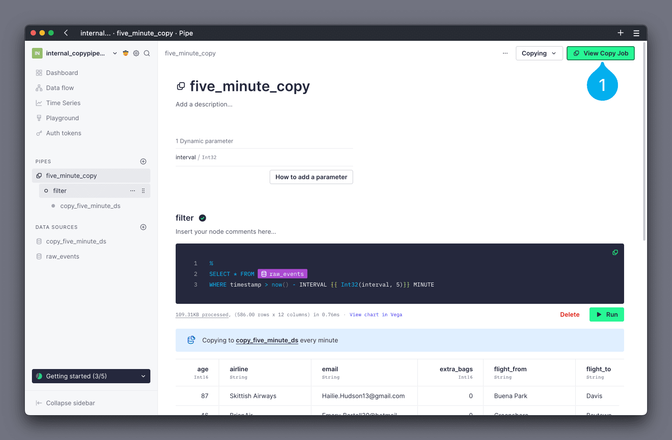Open the hamburger menu in title bar
This screenshot has height=440, width=672.
(636, 33)
